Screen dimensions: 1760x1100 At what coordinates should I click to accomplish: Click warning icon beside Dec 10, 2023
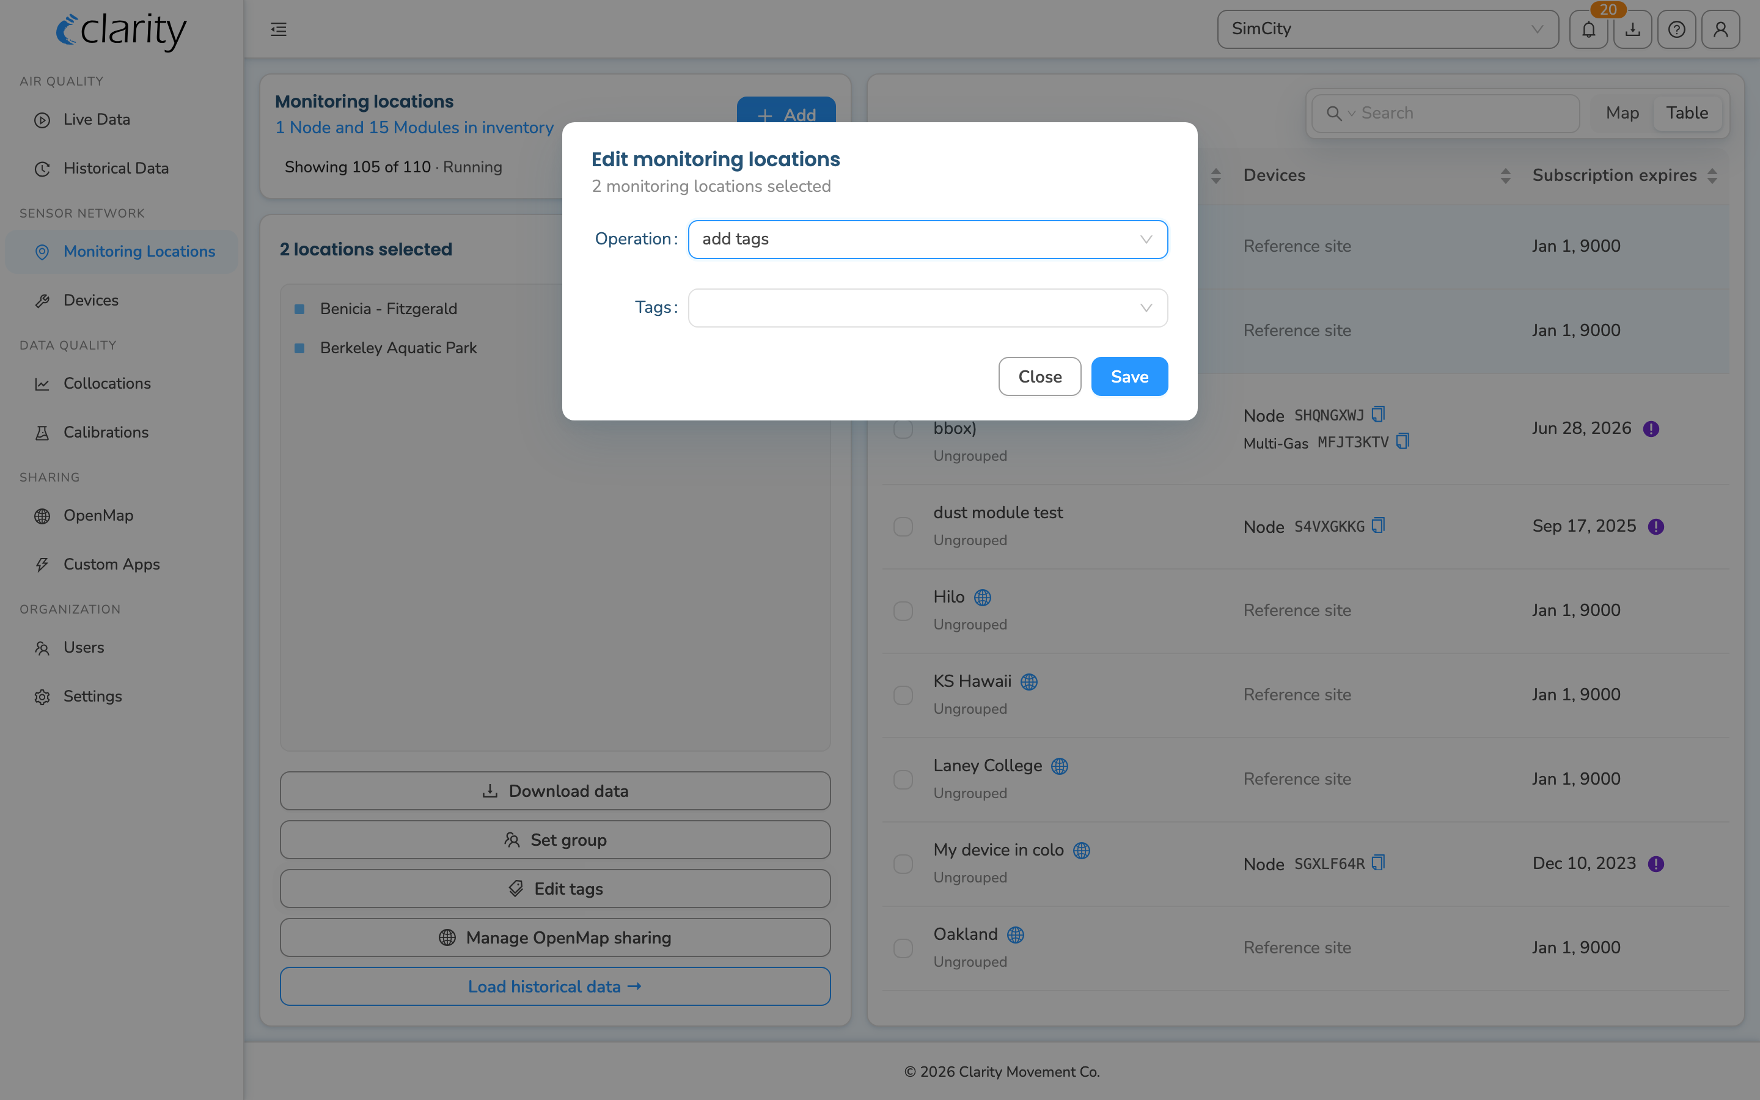(x=1656, y=864)
